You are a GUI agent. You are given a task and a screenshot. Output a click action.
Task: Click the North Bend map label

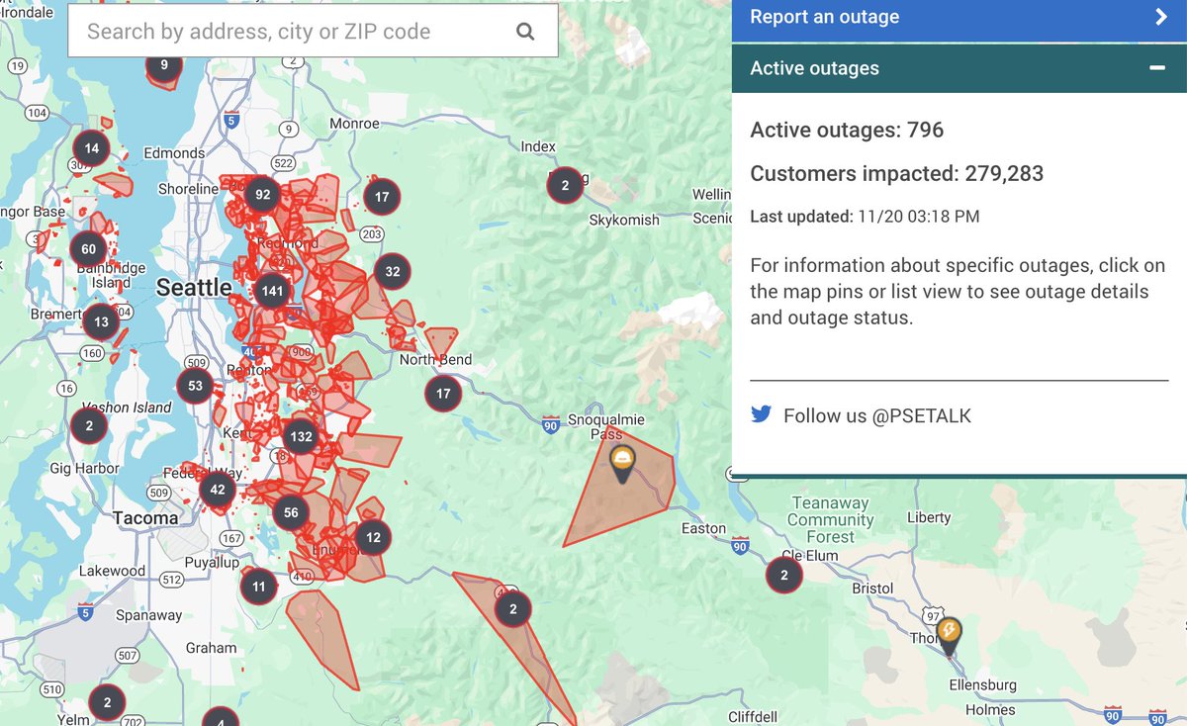(x=435, y=360)
